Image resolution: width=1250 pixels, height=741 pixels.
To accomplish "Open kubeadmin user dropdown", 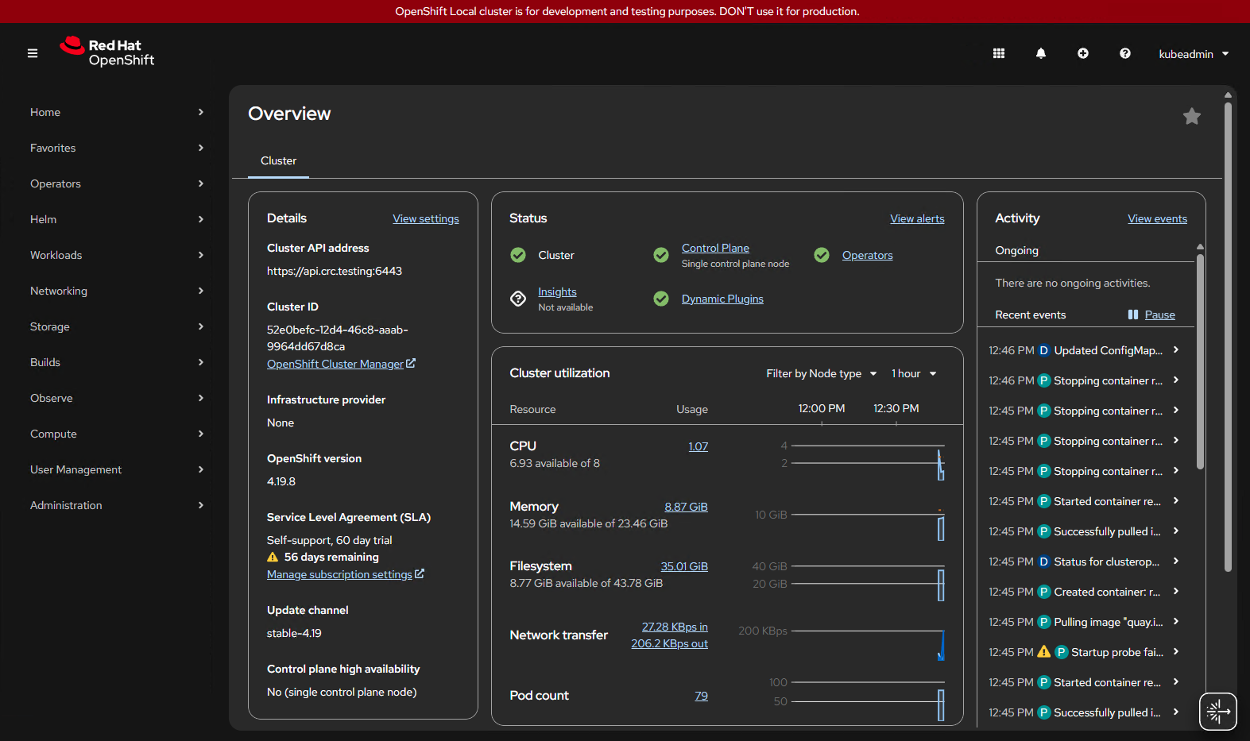I will pyautogui.click(x=1194, y=54).
